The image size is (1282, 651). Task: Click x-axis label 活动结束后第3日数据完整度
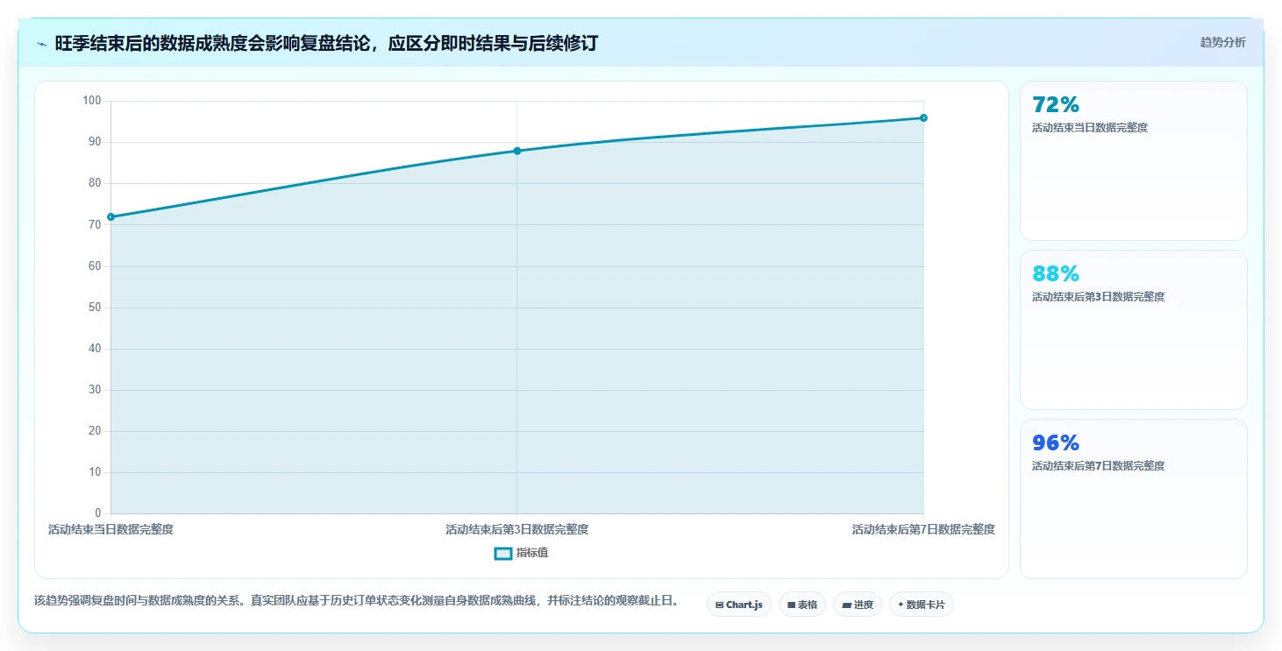click(x=517, y=530)
